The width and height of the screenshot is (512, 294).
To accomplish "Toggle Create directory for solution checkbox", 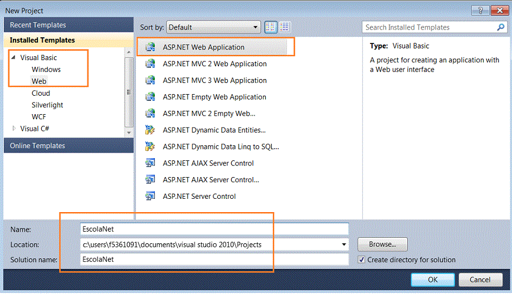I will [362, 259].
